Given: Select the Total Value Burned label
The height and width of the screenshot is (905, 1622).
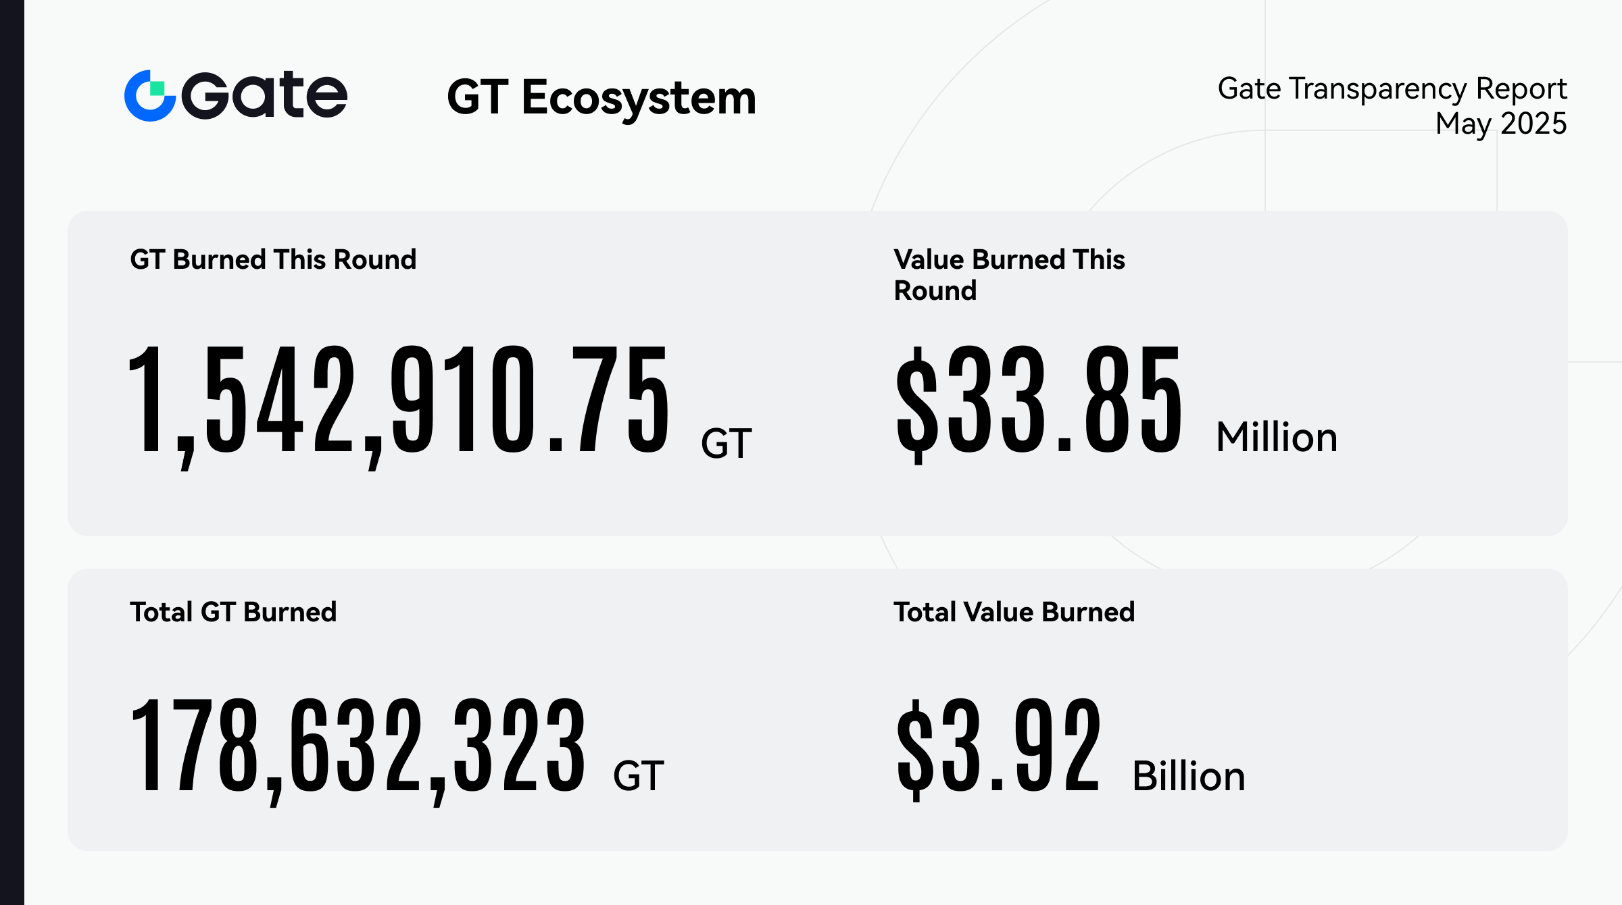Looking at the screenshot, I should (x=1014, y=612).
